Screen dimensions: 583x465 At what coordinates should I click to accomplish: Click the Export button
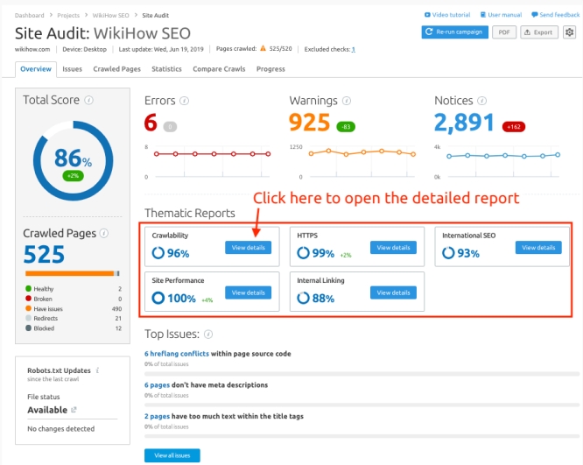(x=539, y=32)
